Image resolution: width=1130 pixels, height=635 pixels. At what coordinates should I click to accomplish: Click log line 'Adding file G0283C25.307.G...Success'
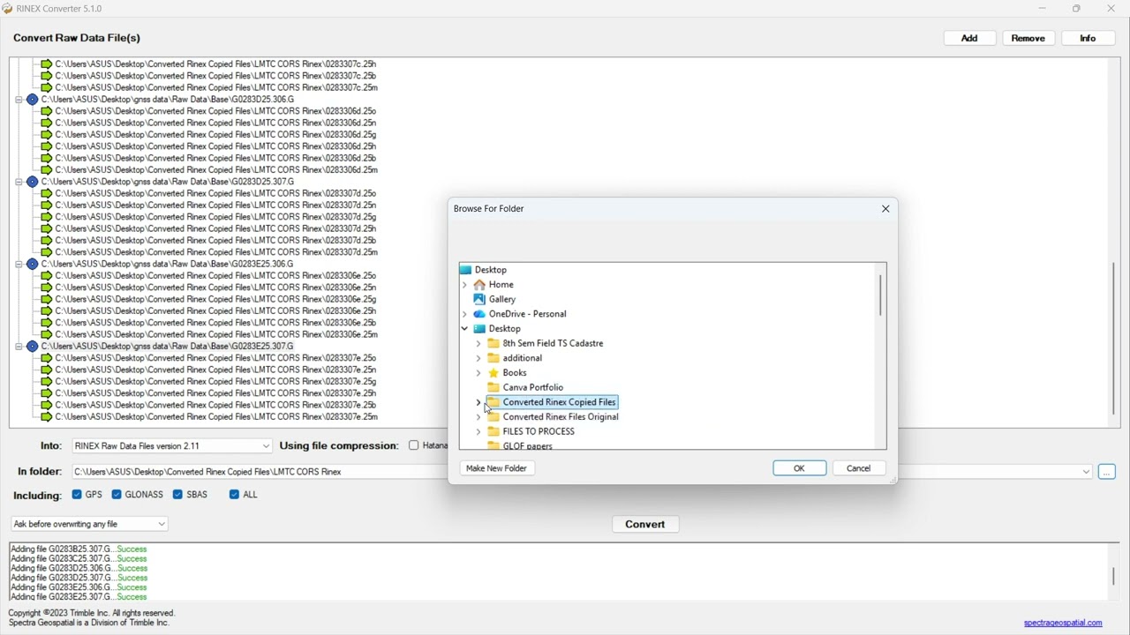pyautogui.click(x=79, y=558)
